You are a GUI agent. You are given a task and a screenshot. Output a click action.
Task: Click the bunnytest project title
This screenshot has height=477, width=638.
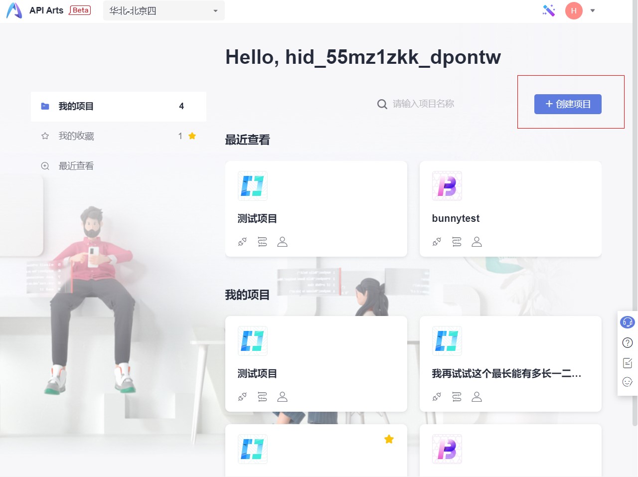click(x=456, y=218)
